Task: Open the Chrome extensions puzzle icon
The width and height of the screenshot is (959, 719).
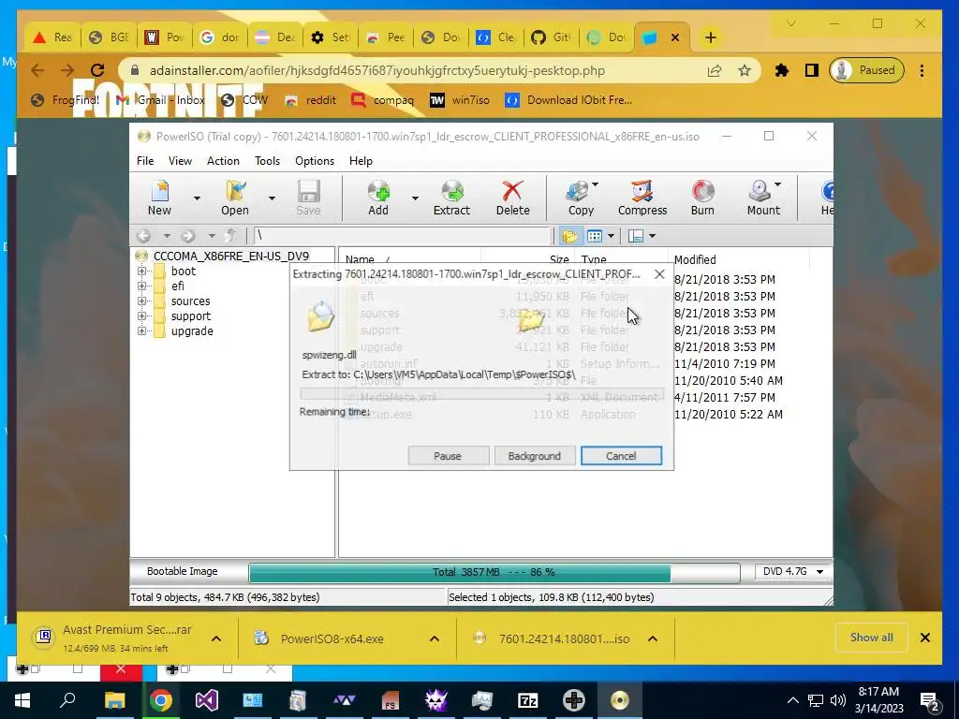Action: pyautogui.click(x=781, y=70)
